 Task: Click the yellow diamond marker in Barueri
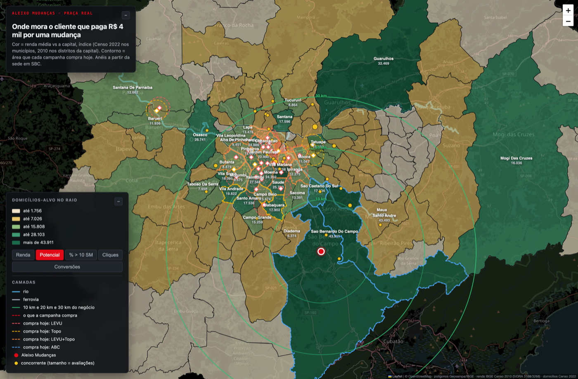(156, 110)
